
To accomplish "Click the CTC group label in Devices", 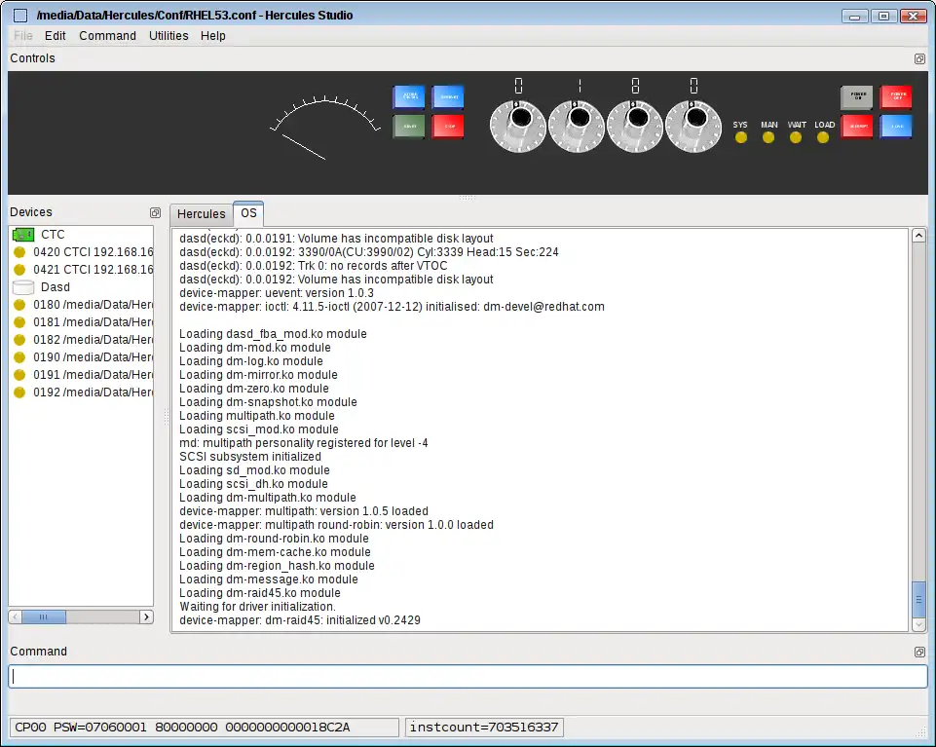I will click(53, 235).
